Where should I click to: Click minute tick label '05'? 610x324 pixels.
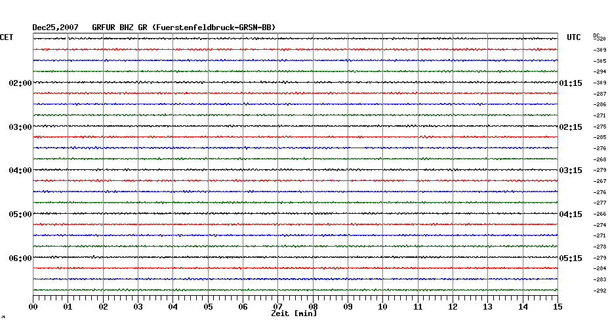(x=208, y=307)
